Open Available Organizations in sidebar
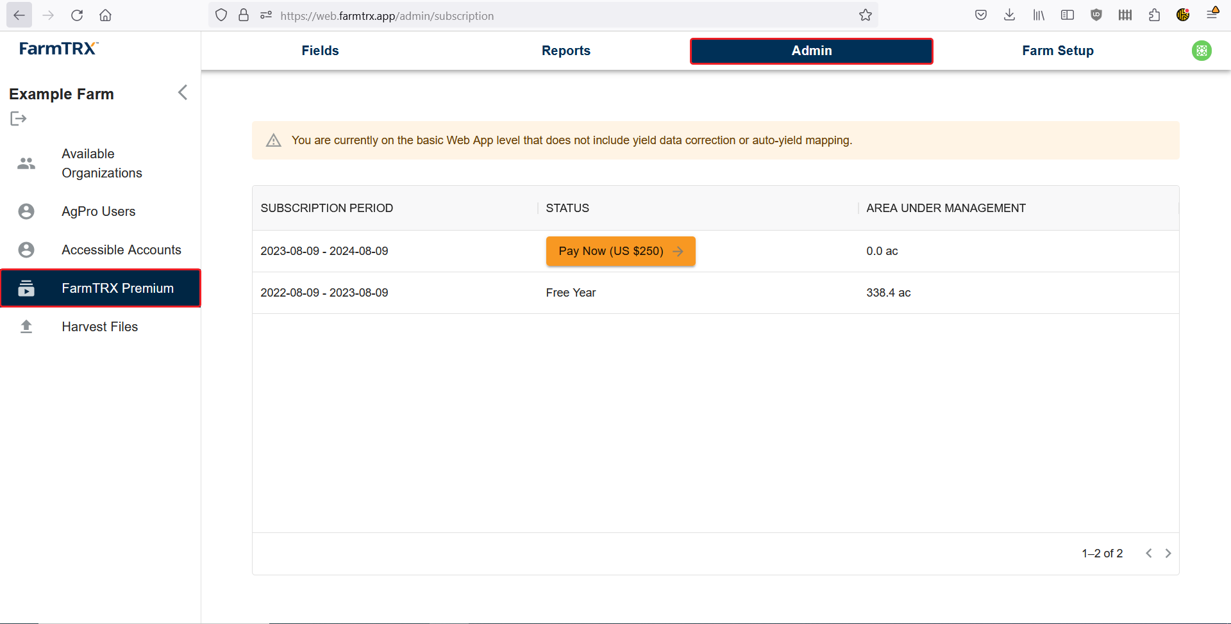This screenshot has width=1231, height=624. tap(101, 163)
